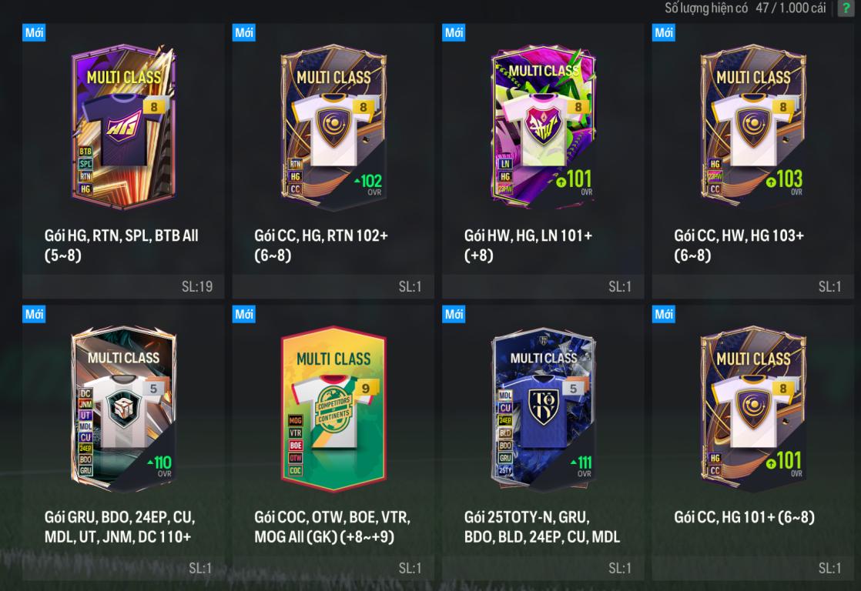The height and width of the screenshot is (591, 861).
Task: Choose the CC, HW, HG 103+ pack image
Action: pos(753,127)
